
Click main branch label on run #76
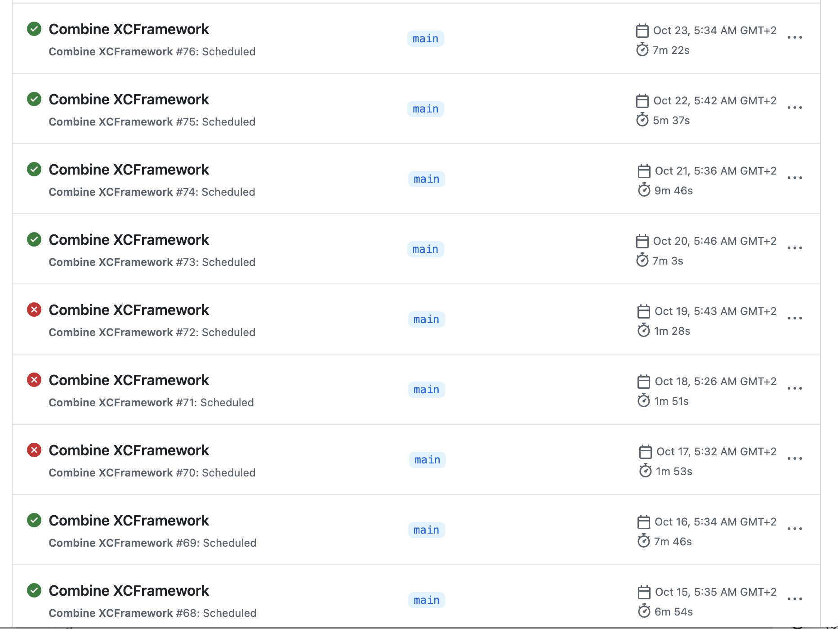(425, 39)
